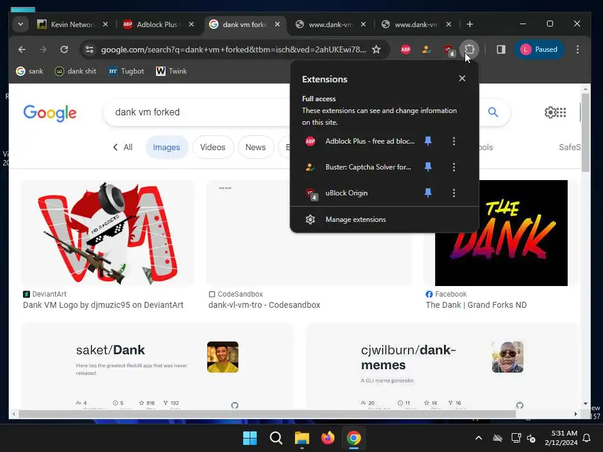
Task: Unpin Adblock Plus from toolbar
Action: click(x=428, y=141)
